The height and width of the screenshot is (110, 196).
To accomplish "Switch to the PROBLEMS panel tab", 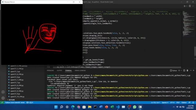I will coord(50,71).
